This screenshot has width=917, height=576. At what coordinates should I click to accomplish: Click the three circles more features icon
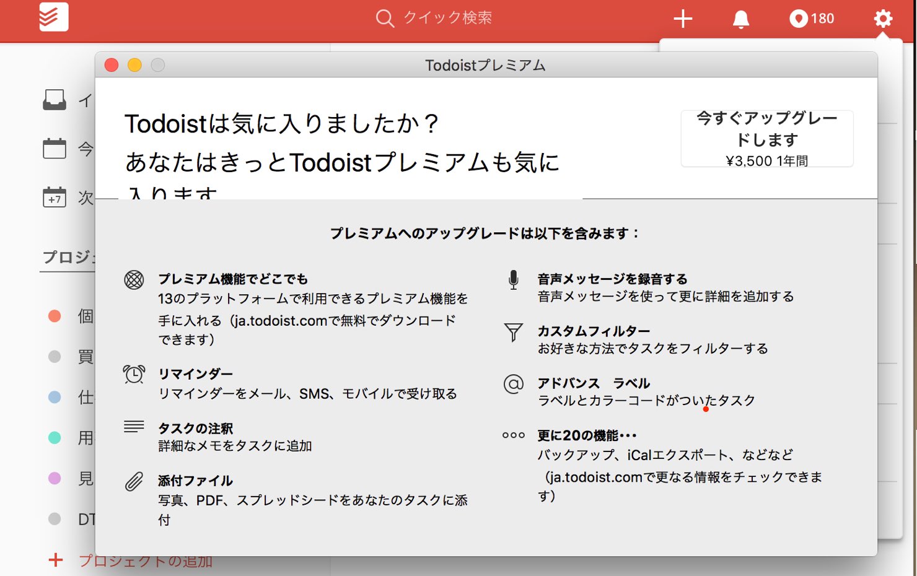(514, 435)
